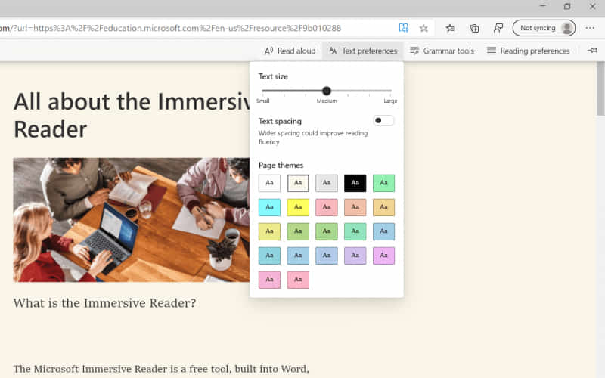Add this page to favorites star
Image resolution: width=605 pixels, height=378 pixels.
pyautogui.click(x=423, y=28)
